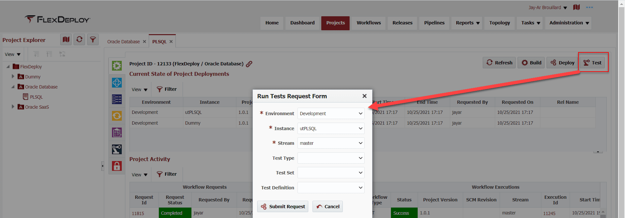
Task: Open the Dashboard menu
Action: click(302, 23)
